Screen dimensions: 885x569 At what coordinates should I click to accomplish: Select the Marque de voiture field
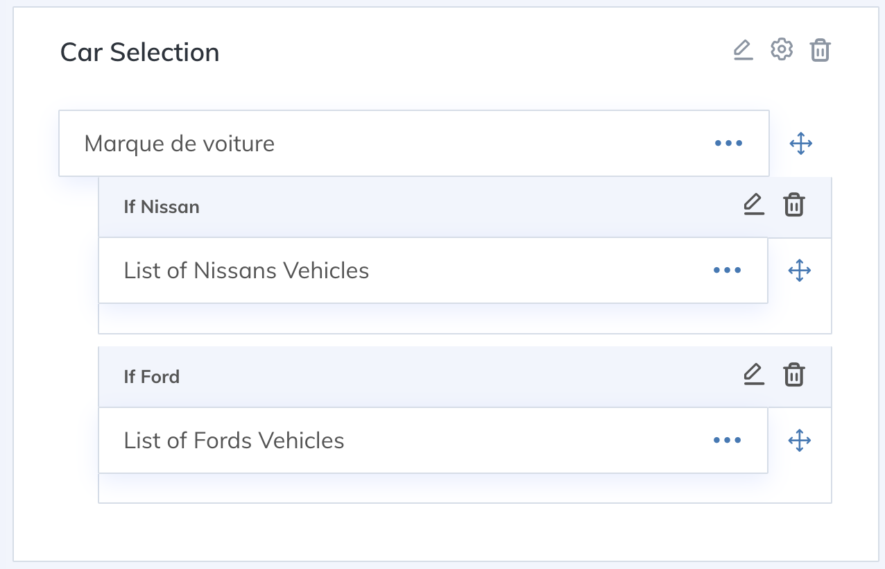click(414, 144)
